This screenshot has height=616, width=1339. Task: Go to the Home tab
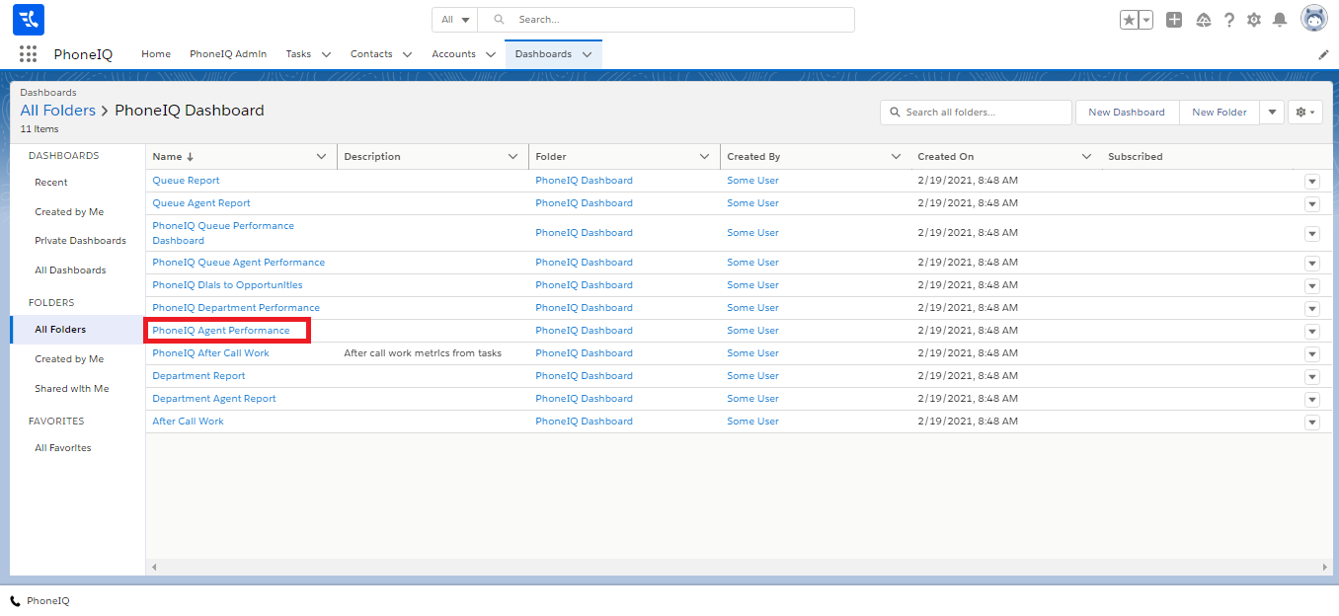pos(156,54)
